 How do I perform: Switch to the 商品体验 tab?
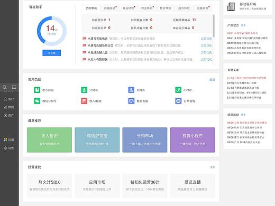(128, 8)
